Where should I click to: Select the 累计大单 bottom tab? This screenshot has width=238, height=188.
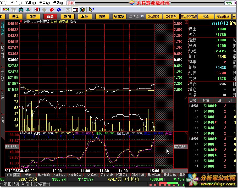pos(169,175)
